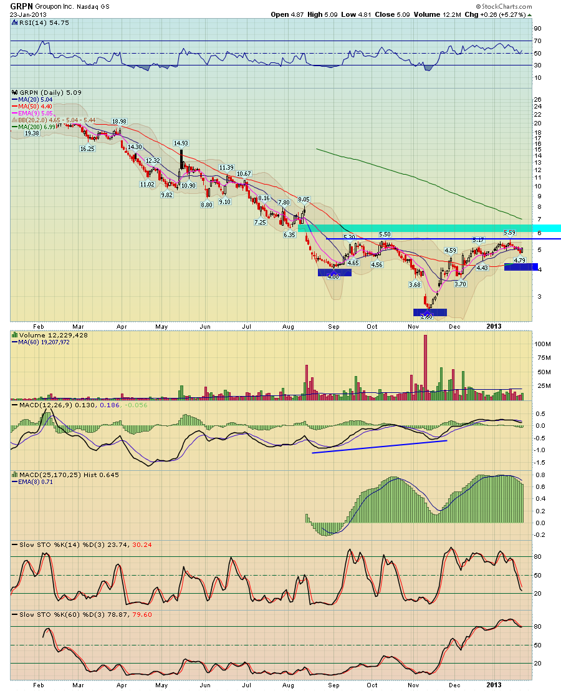The width and height of the screenshot is (561, 691).
Task: Click the 'MA(50) 4.40' legend entry
Action: pyautogui.click(x=36, y=107)
